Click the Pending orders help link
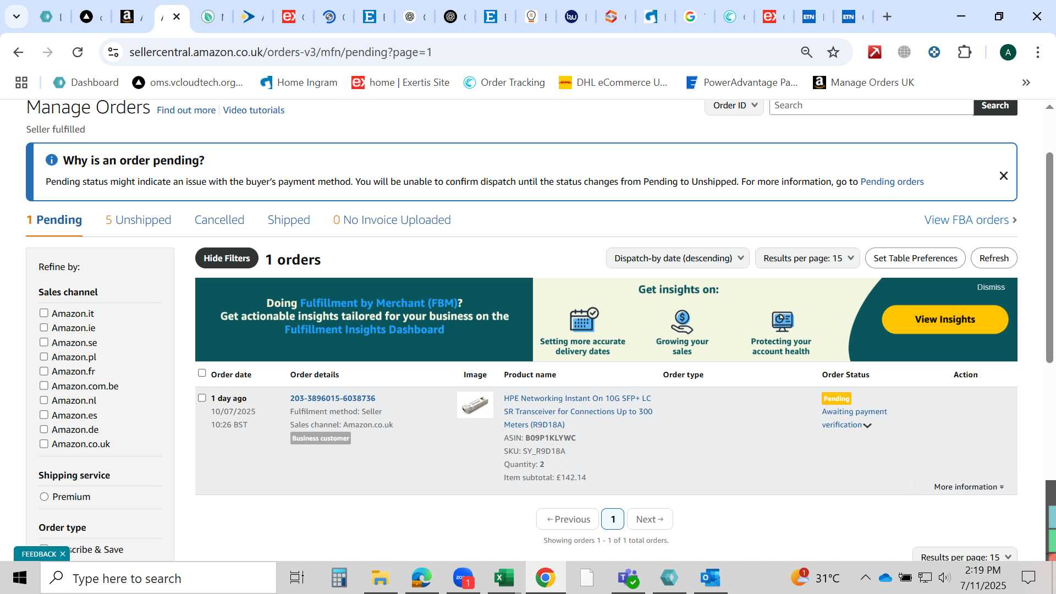Screen dimensions: 1056x594 click(x=892, y=182)
